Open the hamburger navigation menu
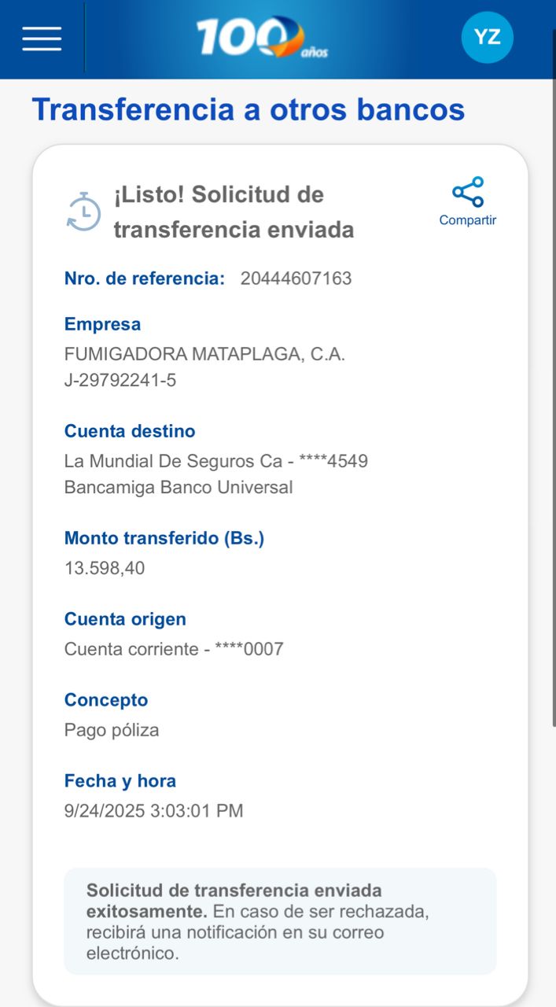 [42, 38]
